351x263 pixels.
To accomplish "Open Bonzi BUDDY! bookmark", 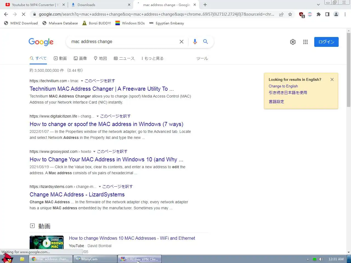I will (x=97, y=23).
